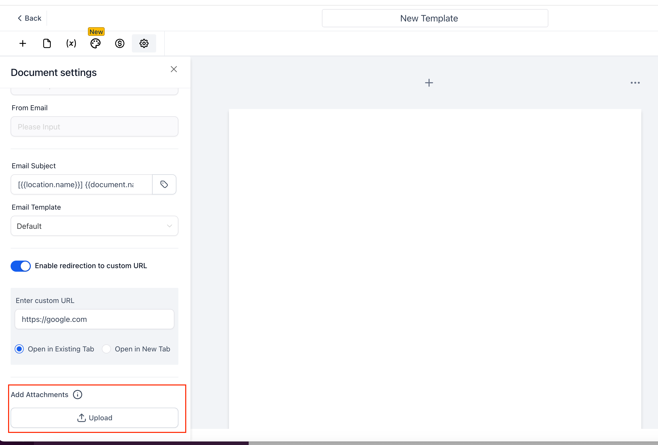This screenshot has height=445, width=658.
Task: Open the palette styles icon
Action: point(96,44)
